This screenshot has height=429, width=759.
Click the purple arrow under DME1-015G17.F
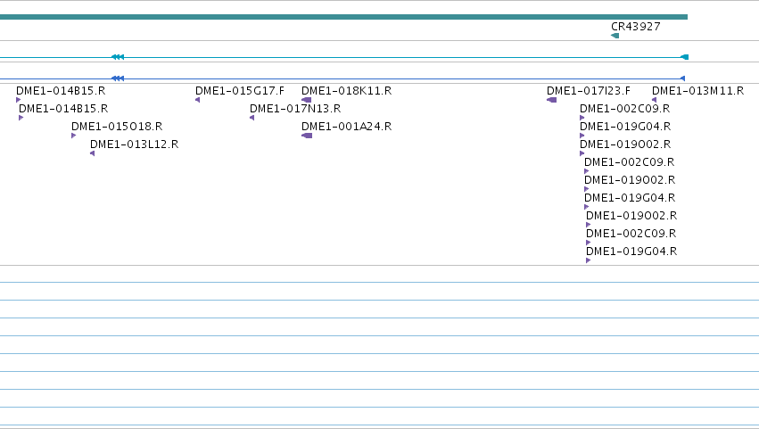tap(197, 100)
